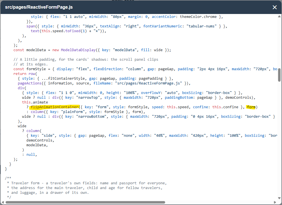The width and height of the screenshot is (282, 205).
Task: Click the ': null,' line
Action: coord(29,154)
